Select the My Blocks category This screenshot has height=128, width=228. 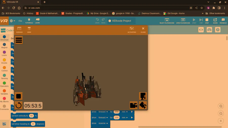point(4,100)
